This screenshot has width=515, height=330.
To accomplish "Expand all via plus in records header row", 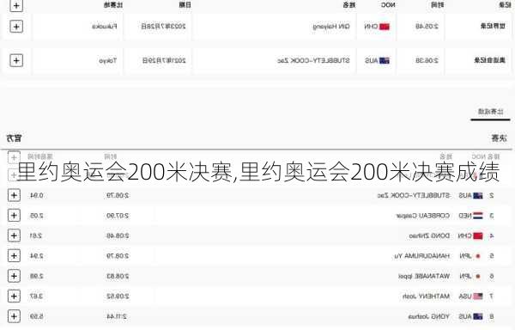I will click(x=16, y=5).
